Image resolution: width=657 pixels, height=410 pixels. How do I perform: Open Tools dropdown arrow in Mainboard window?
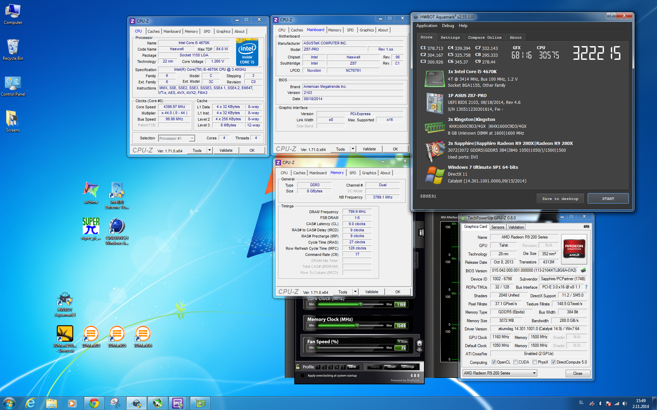pos(353,149)
